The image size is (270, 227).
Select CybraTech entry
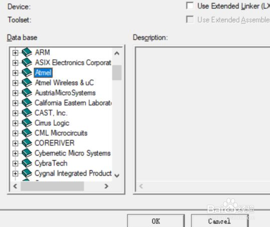coord(51,163)
